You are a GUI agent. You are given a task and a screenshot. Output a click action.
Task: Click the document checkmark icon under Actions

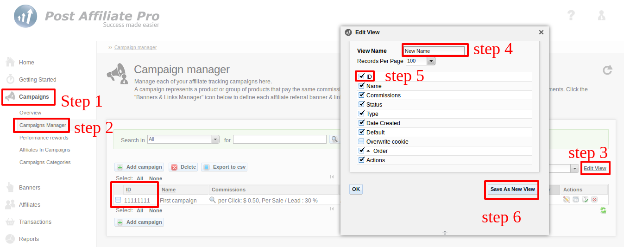(x=585, y=200)
